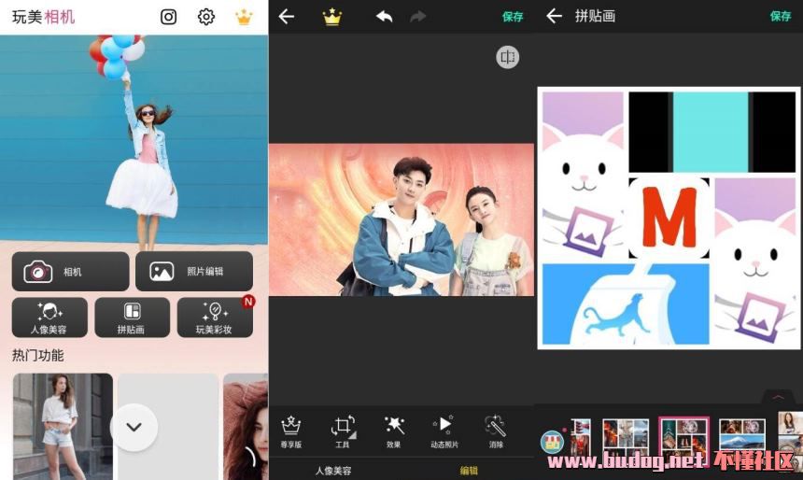Screen dimensions: 803x480
Task: Open 尊享版 premium tool
Action: pyautogui.click(x=291, y=431)
